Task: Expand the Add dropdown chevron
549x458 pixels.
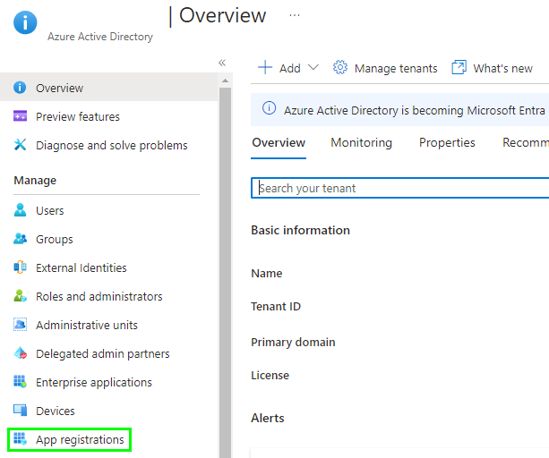Action: (x=313, y=67)
